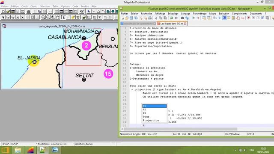Open File Explorer from the taskbar
The image size is (274, 154).
18,150
